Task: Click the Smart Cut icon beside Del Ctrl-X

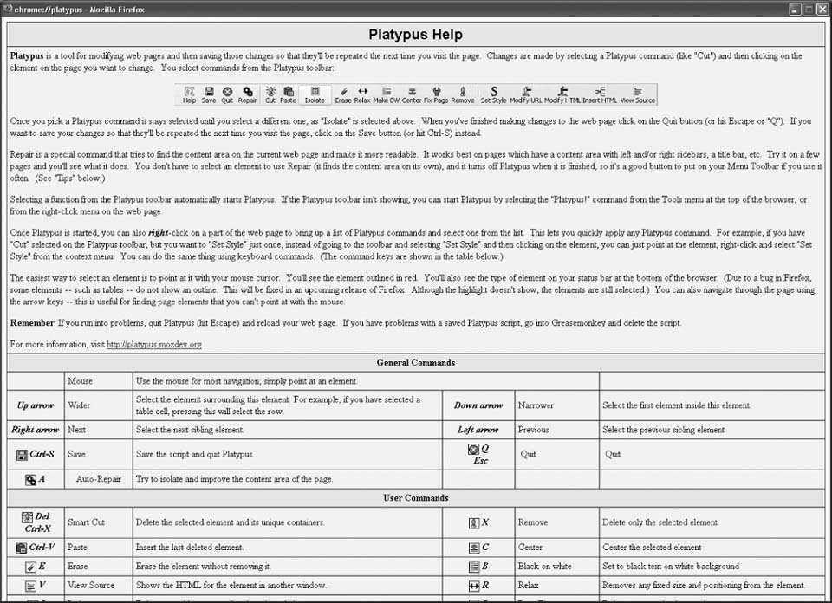Action: (x=27, y=517)
